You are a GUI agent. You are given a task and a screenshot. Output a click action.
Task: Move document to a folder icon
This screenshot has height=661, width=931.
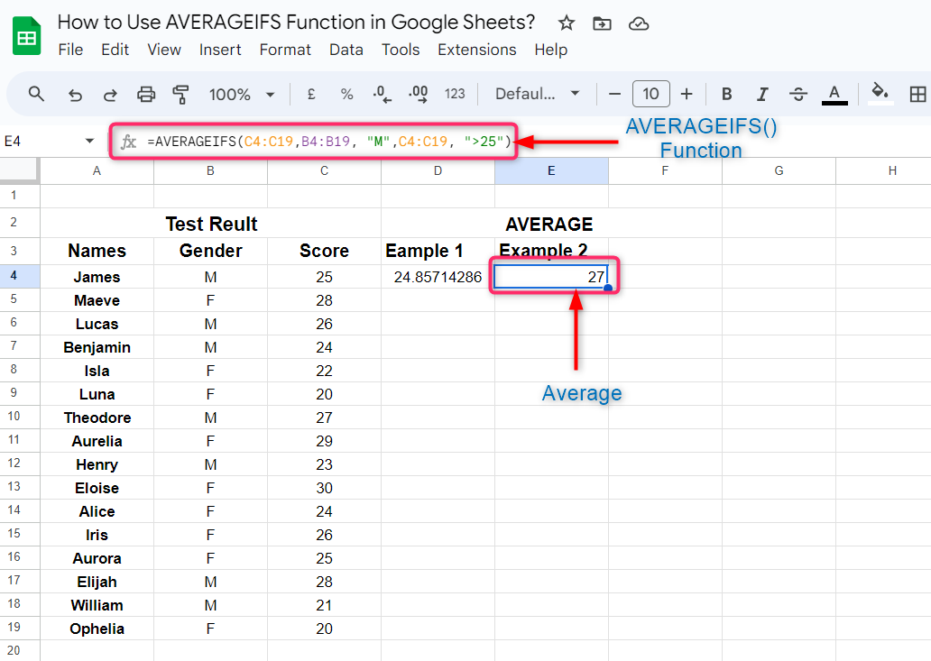(602, 23)
